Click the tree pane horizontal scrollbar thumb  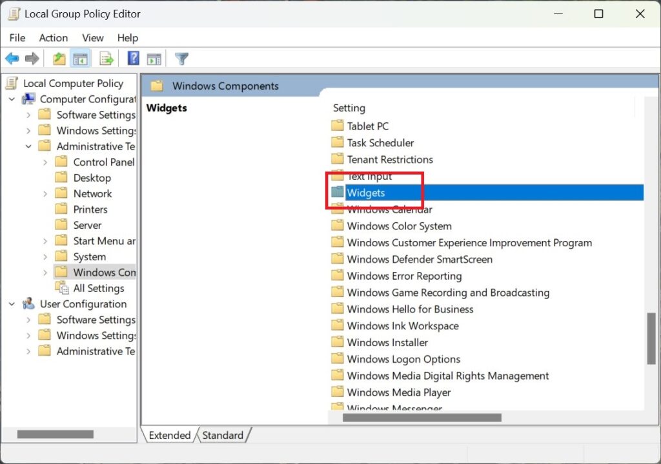[56, 434]
